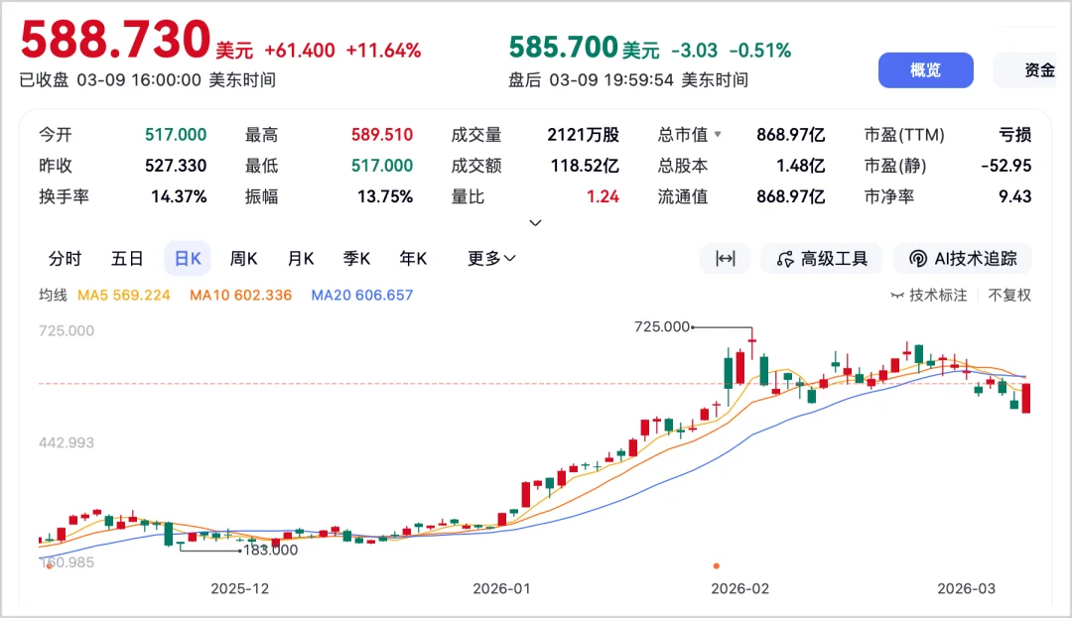Screen dimensions: 1072x618
Task: Select the 分时 intraday chart view
Action: click(65, 258)
